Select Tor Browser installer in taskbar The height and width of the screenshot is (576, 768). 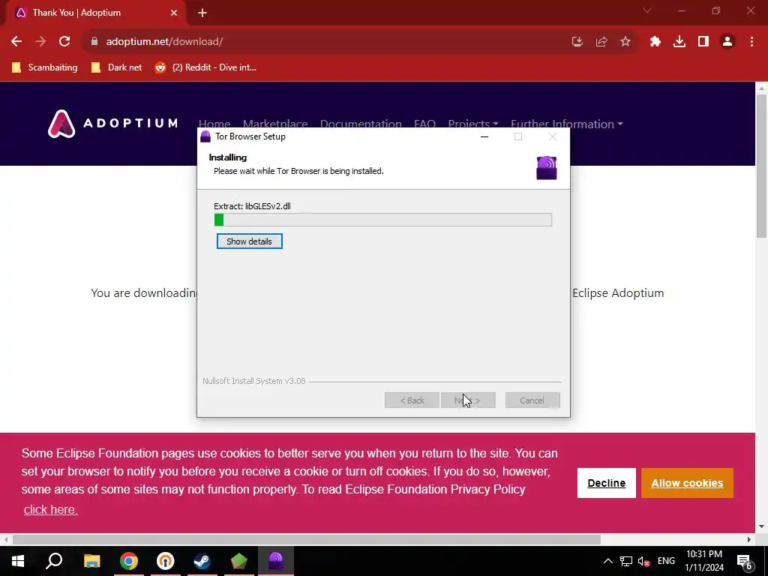276,561
